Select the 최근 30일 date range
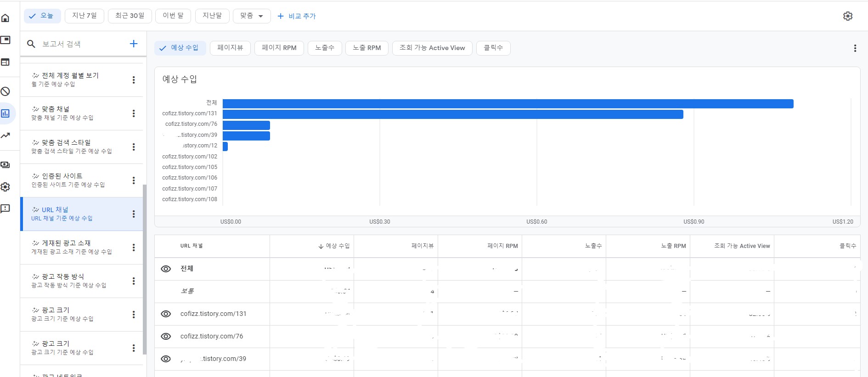 pyautogui.click(x=130, y=16)
